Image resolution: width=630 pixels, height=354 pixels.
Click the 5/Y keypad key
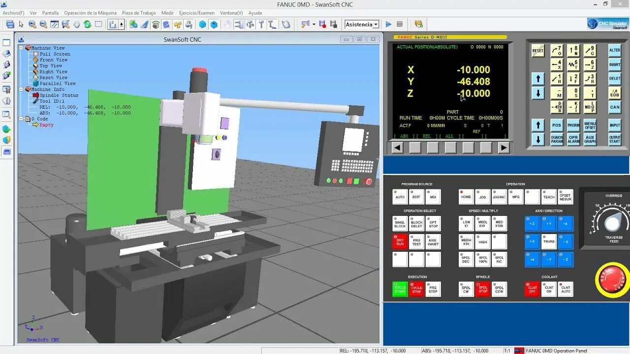[x=573, y=65]
